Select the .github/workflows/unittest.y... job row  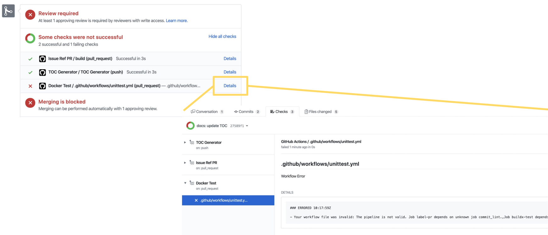point(228,200)
